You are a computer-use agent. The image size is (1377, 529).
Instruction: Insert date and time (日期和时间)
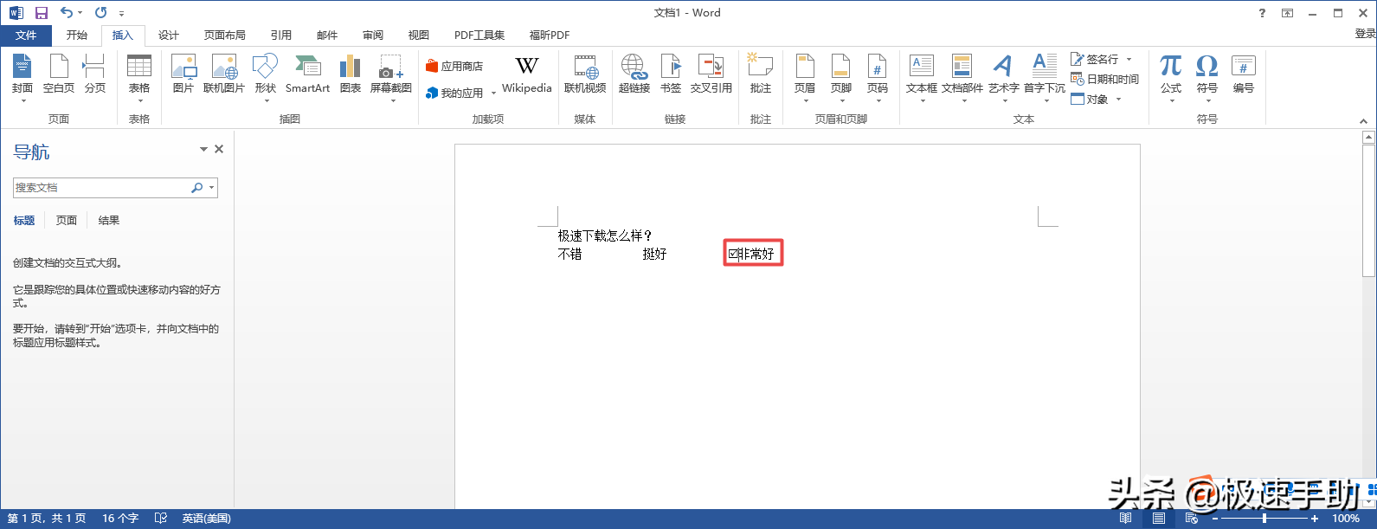click(1105, 79)
